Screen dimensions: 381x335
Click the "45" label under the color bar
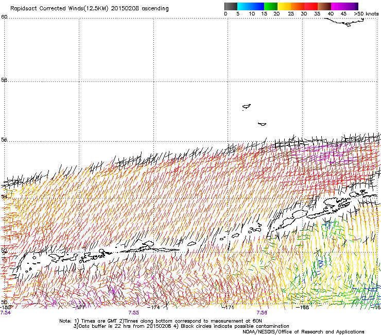pos(343,14)
